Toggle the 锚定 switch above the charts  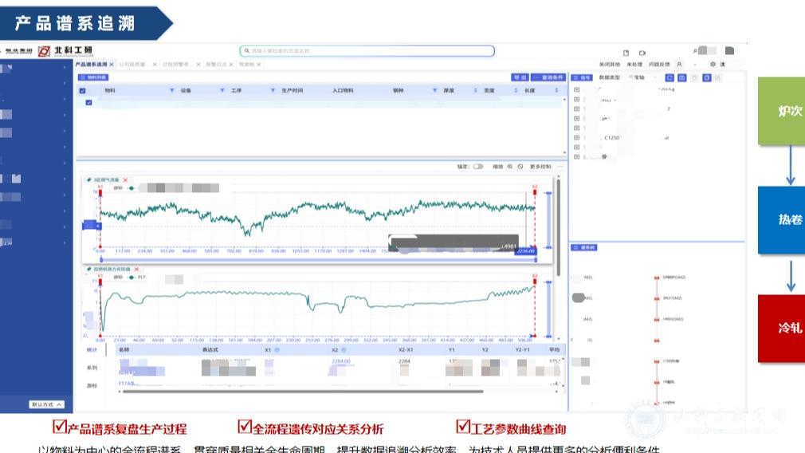pyautogui.click(x=478, y=167)
